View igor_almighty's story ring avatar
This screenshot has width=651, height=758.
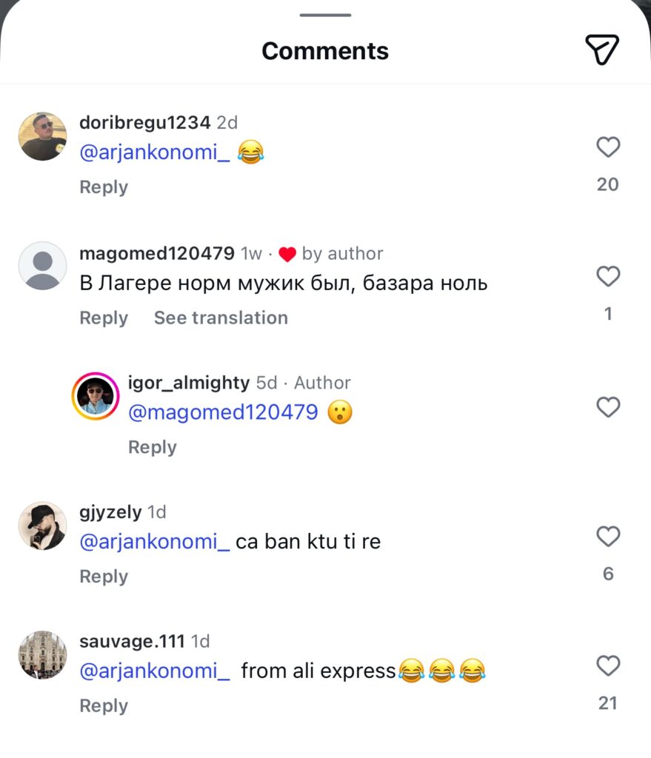click(96, 396)
